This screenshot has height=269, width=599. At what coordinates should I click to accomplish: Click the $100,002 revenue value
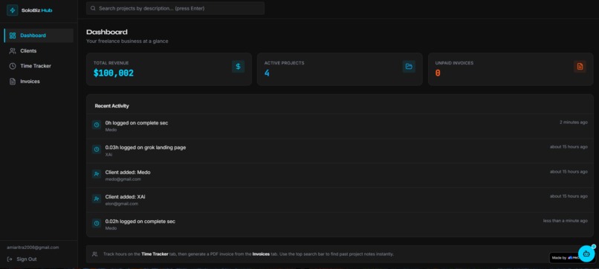click(114, 73)
